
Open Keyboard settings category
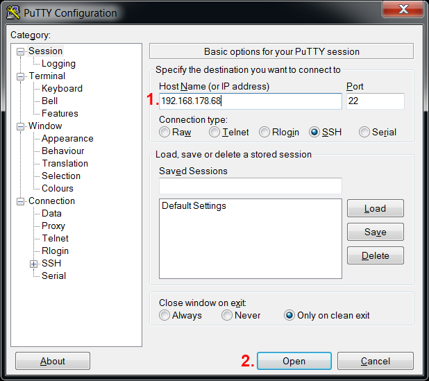point(62,88)
